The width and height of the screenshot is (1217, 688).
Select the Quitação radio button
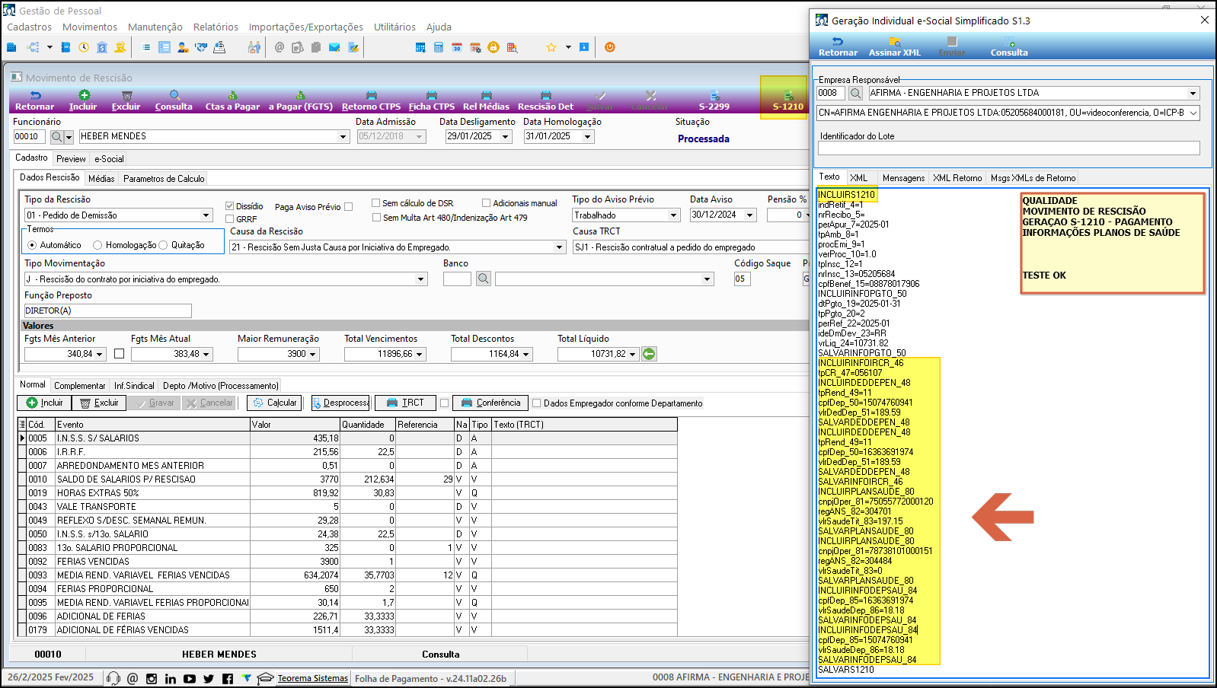163,245
